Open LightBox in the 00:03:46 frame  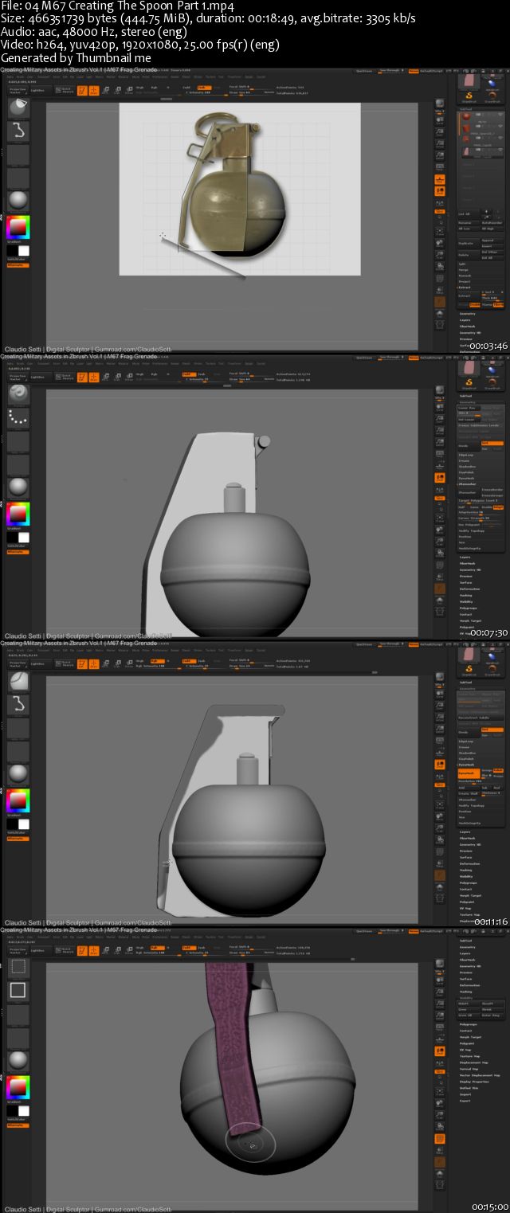[x=40, y=91]
